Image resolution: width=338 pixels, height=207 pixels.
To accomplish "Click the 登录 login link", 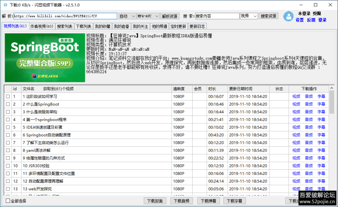I will coord(322,20).
